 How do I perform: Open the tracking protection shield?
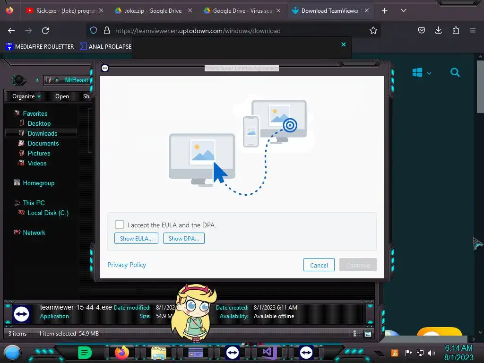94,30
